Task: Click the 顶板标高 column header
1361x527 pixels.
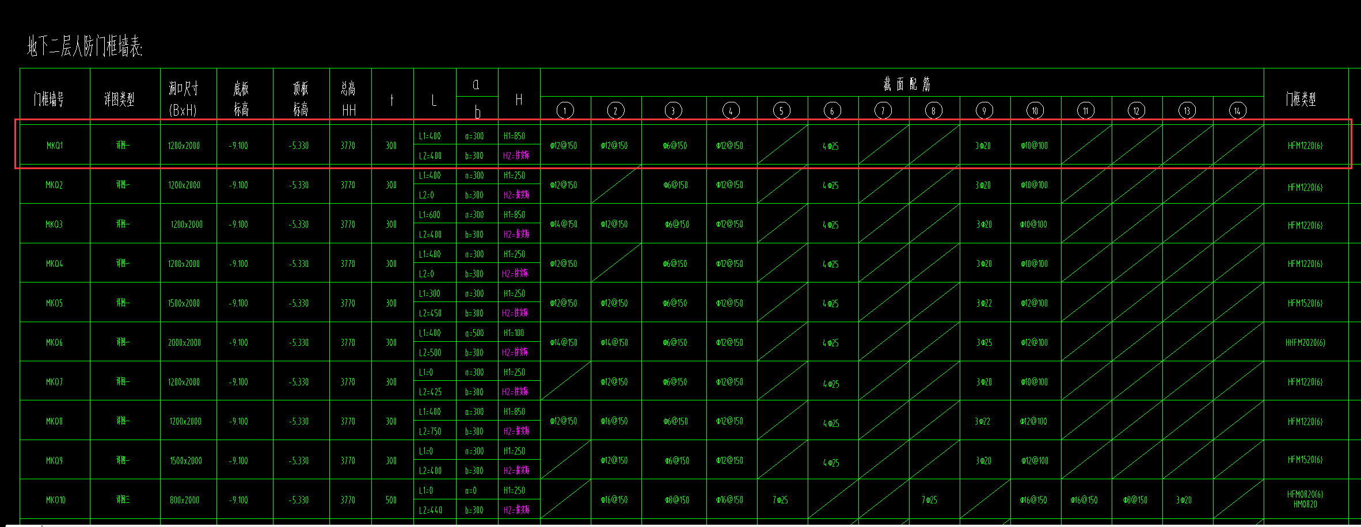Action: coord(301,99)
